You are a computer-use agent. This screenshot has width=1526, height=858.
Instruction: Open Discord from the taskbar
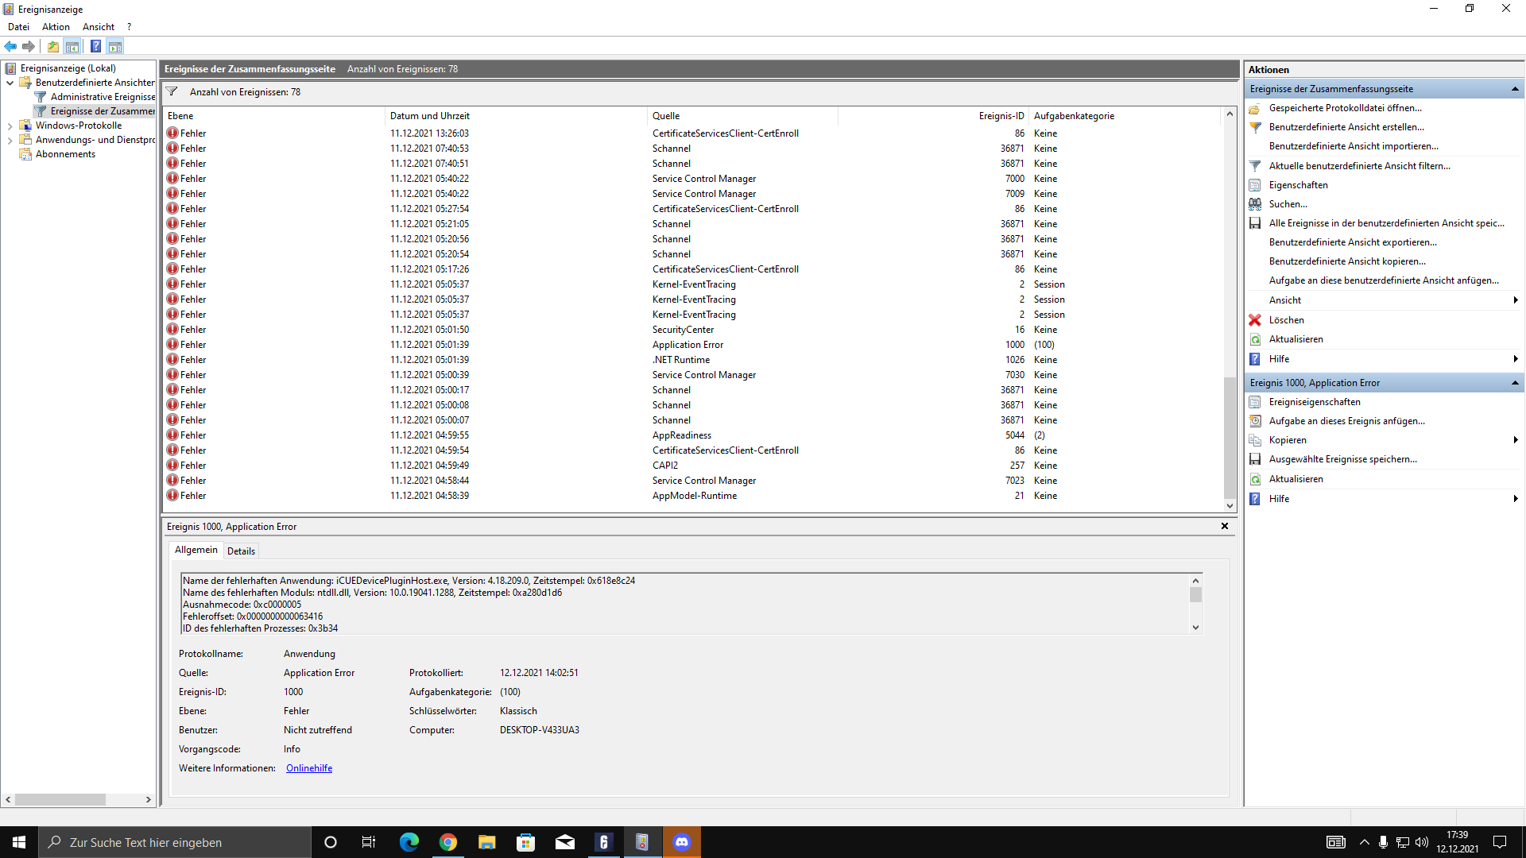pyautogui.click(x=682, y=842)
